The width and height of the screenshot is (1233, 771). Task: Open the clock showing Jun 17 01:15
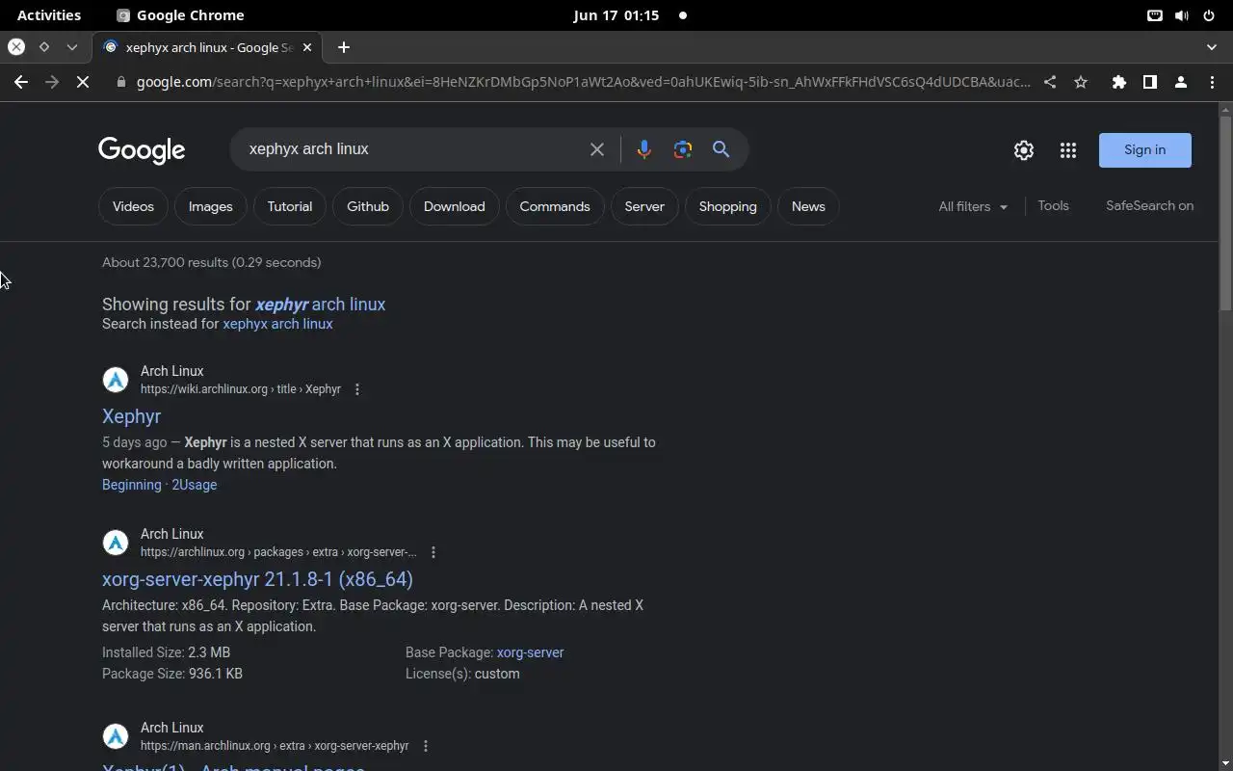click(616, 15)
